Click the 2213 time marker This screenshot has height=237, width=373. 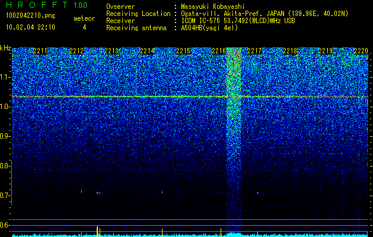click(x=111, y=51)
